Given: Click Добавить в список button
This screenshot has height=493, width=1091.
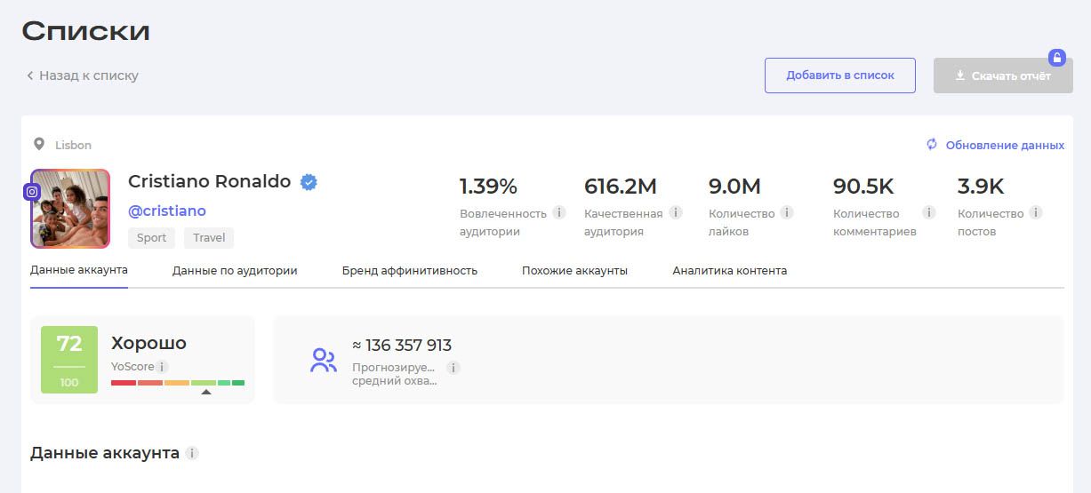Looking at the screenshot, I should click(x=840, y=76).
